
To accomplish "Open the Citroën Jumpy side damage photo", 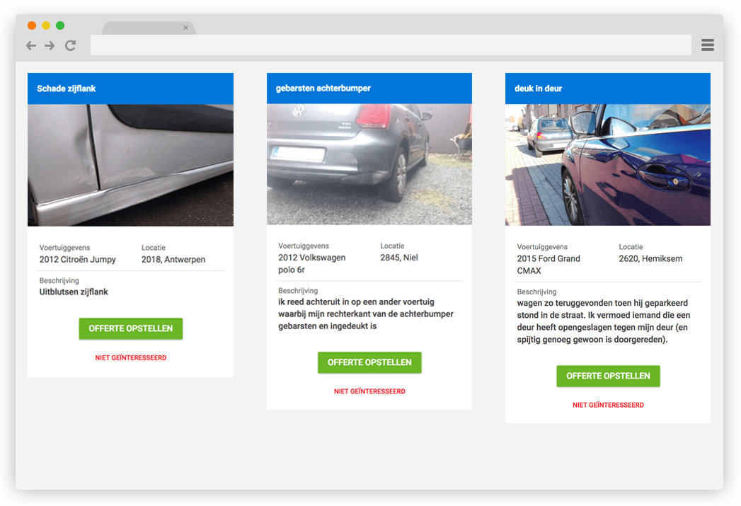I will click(x=130, y=165).
